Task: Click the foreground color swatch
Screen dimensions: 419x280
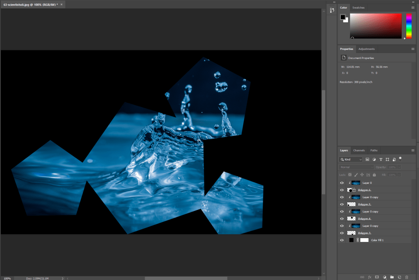Action: tap(343, 17)
